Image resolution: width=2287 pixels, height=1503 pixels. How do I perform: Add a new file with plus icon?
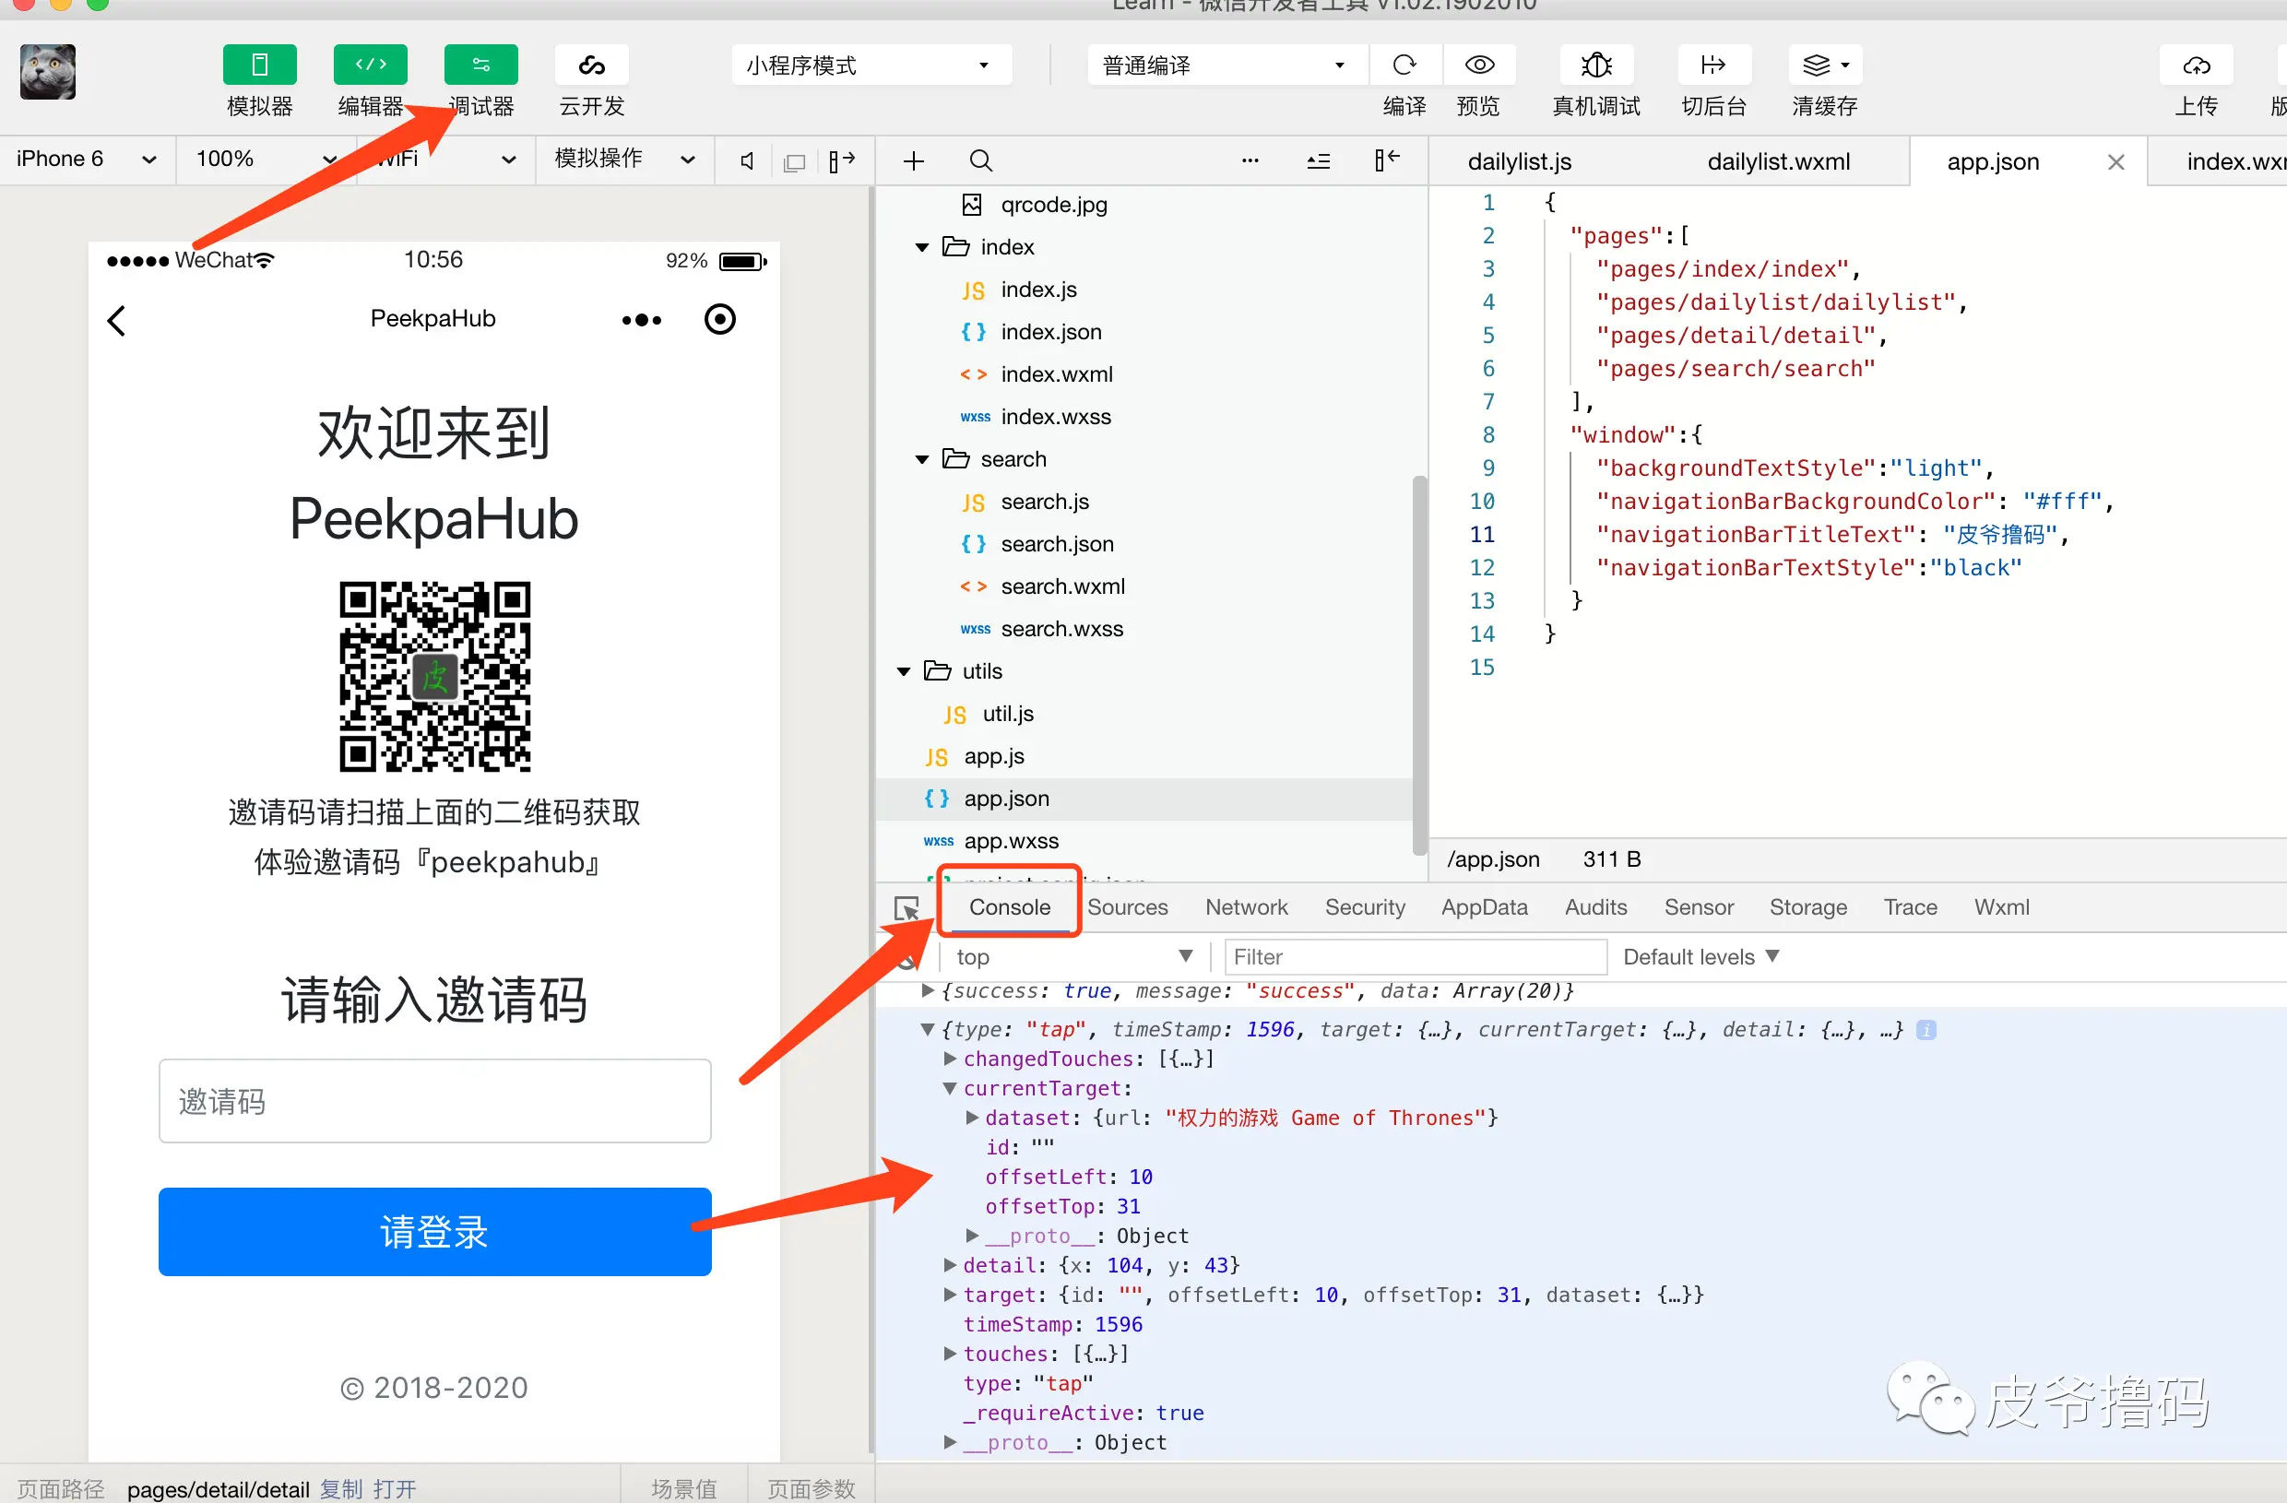coord(913,160)
